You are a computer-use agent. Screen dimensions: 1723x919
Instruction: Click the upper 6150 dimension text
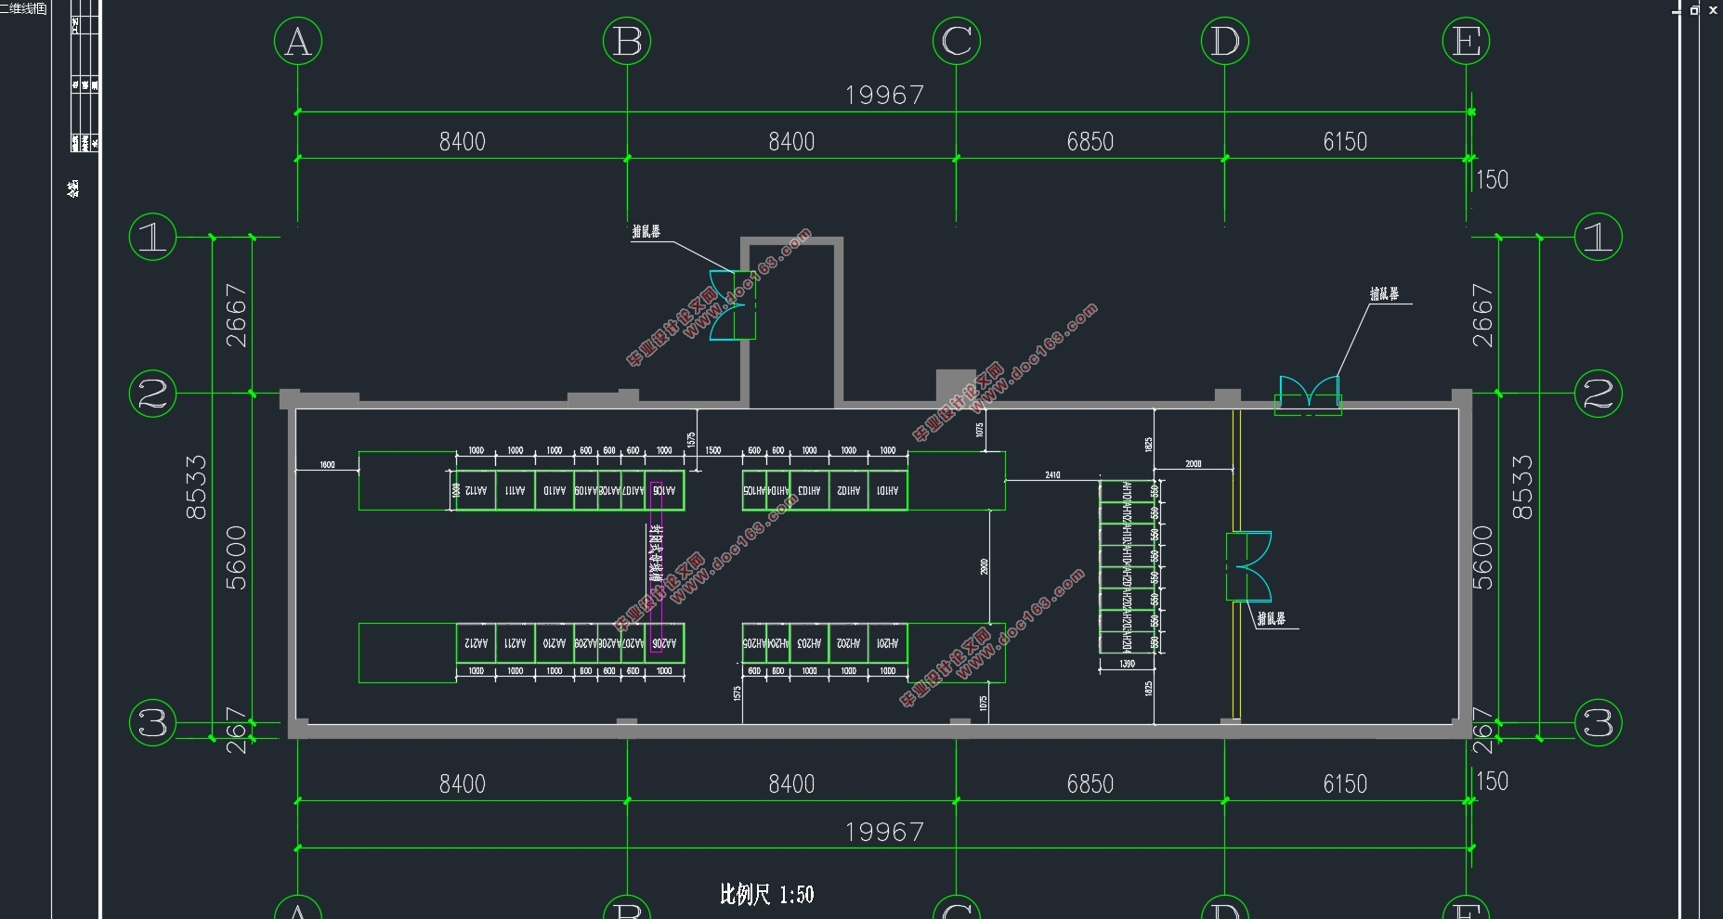click(x=1345, y=142)
